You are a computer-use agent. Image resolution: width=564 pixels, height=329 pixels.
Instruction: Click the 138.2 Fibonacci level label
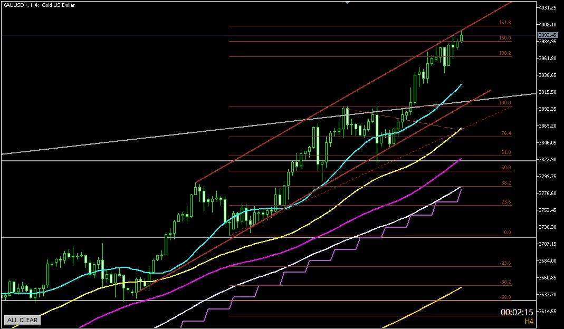pyautogui.click(x=505, y=53)
